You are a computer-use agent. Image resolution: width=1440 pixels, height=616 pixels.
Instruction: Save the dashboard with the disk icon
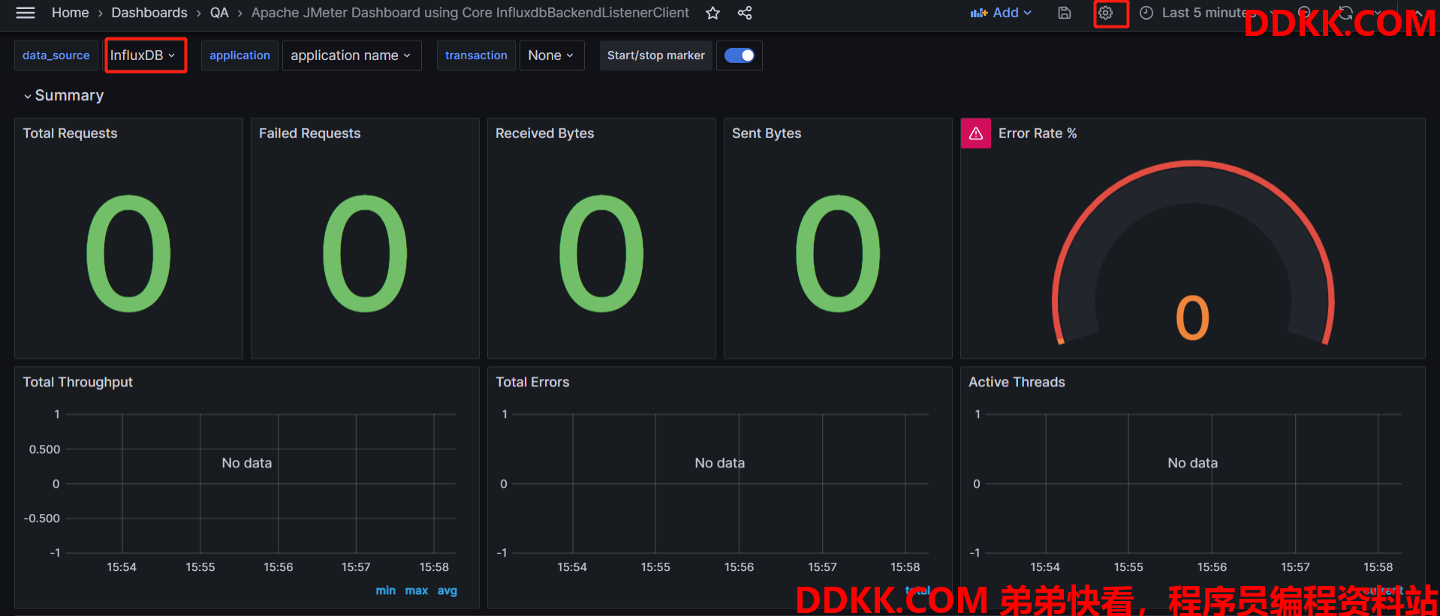[1065, 13]
